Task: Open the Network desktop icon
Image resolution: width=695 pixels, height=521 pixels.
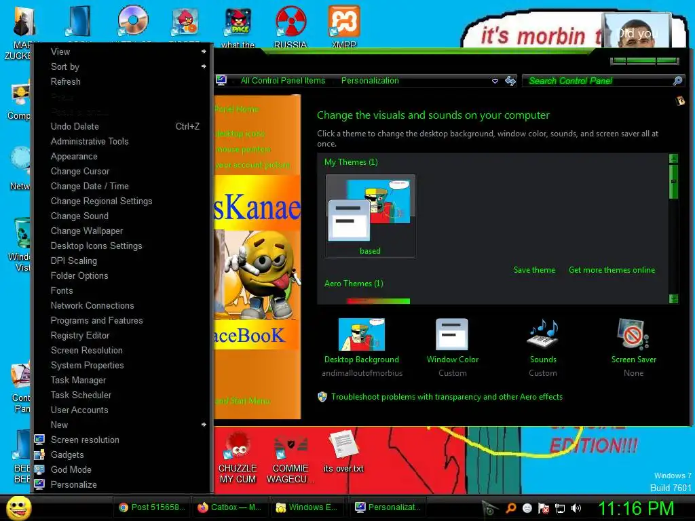Action: (x=20, y=161)
